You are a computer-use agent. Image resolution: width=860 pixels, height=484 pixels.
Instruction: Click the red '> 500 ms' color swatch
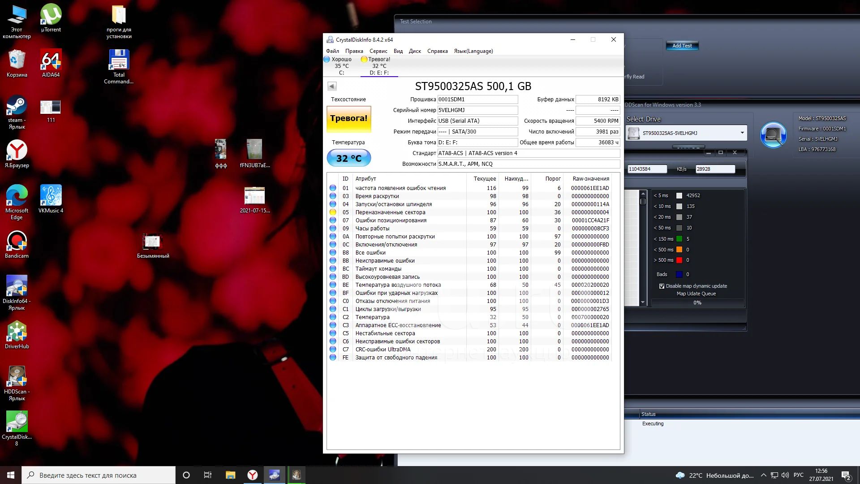point(679,260)
